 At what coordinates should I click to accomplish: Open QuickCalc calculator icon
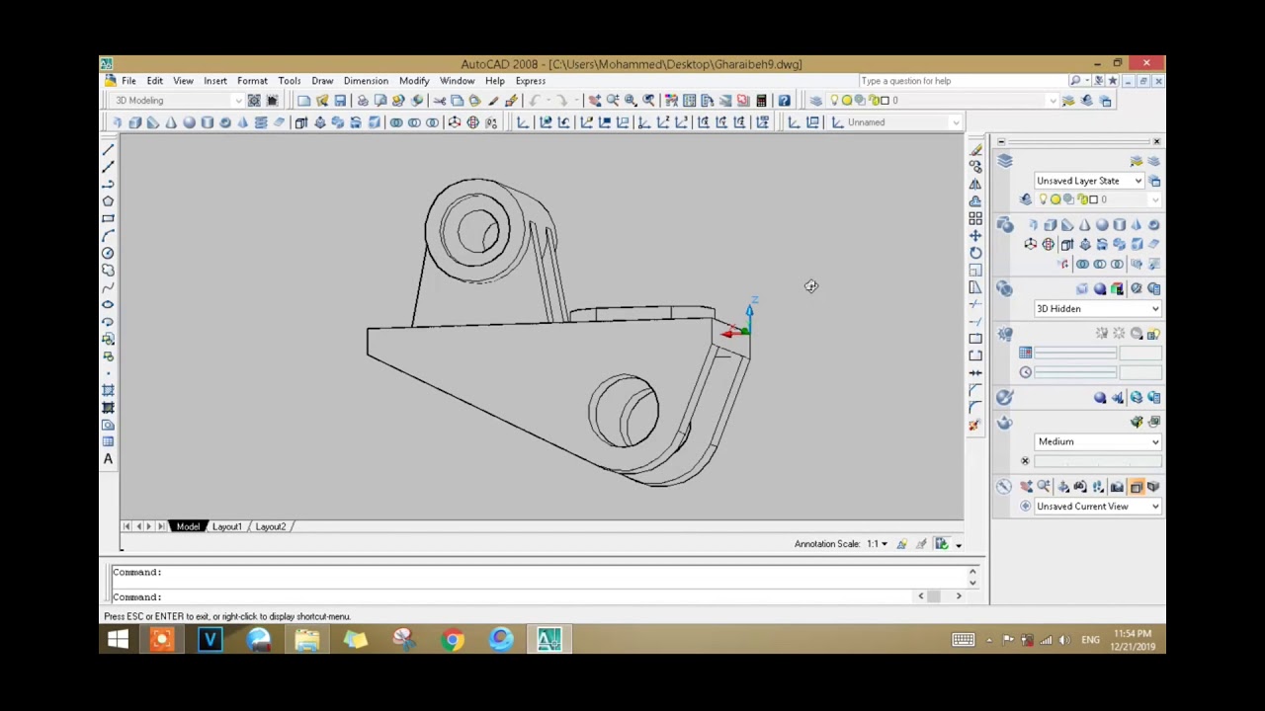(761, 101)
